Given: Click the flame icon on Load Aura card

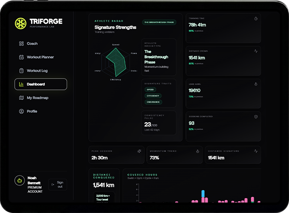Looking at the screenshot, I should coord(256,84).
